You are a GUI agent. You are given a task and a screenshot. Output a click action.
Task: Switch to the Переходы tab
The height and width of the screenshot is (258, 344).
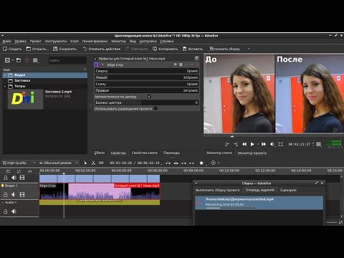click(171, 153)
